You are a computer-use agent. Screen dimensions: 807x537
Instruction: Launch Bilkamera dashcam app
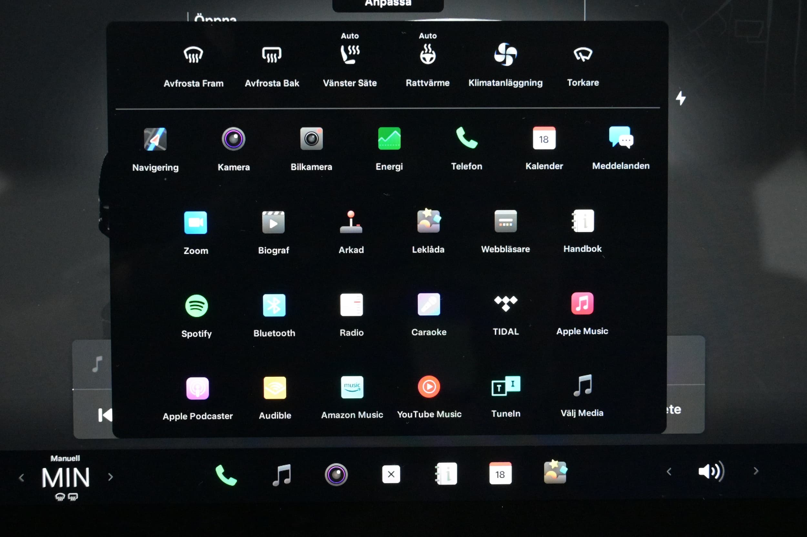pos(311,139)
